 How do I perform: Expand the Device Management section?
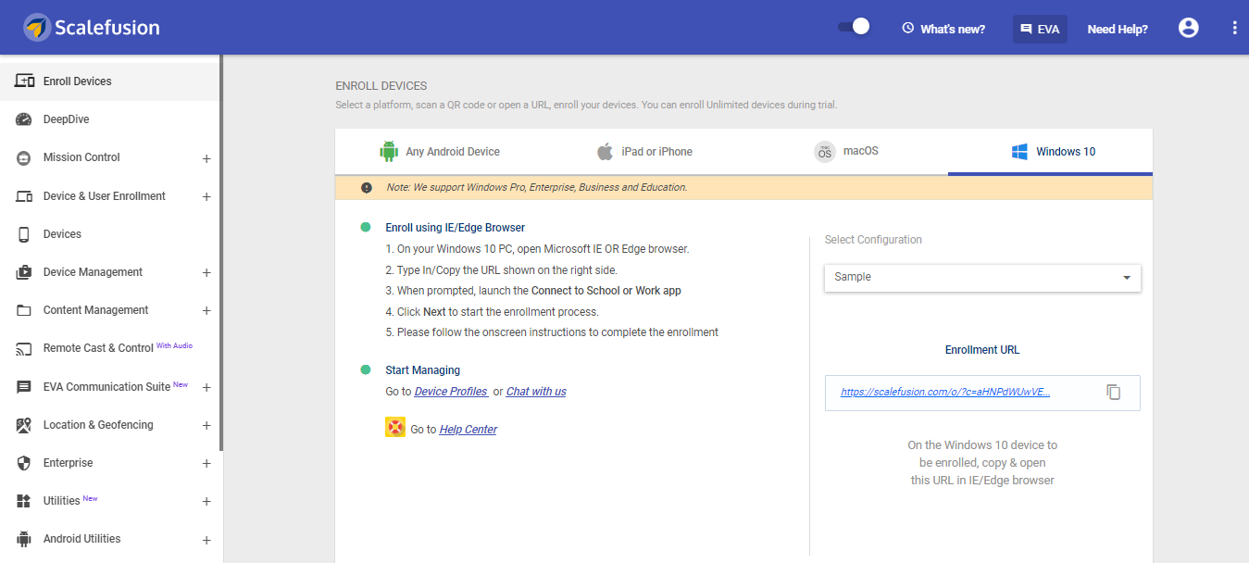point(207,271)
